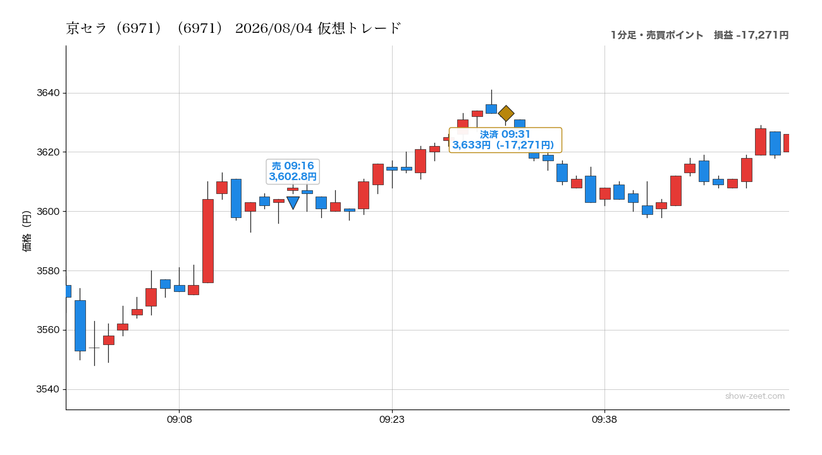Click the 3560 price axis label
The image size is (822, 455).
pos(49,330)
